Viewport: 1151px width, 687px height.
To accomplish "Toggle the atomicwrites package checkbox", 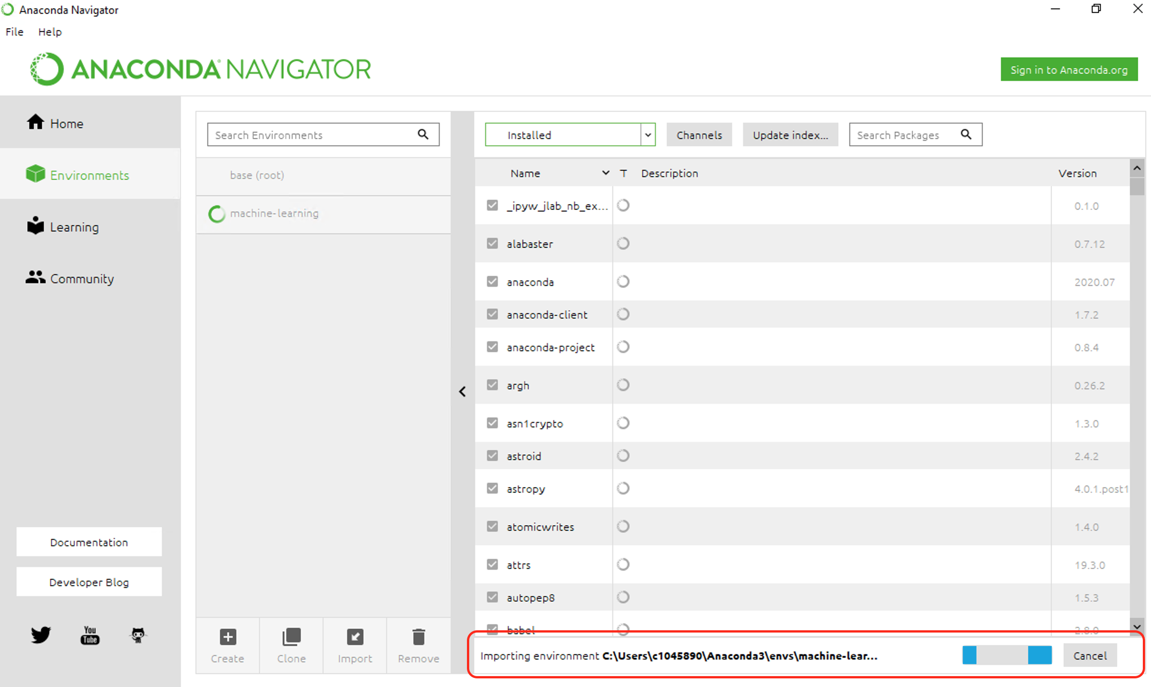I will click(x=492, y=526).
